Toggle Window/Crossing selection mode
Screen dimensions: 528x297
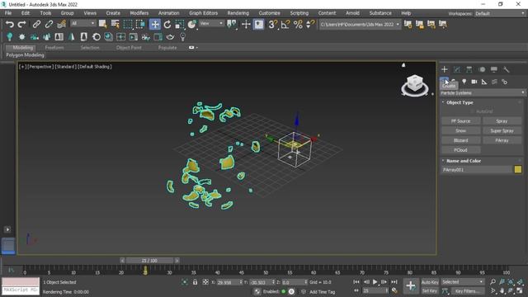(140, 24)
